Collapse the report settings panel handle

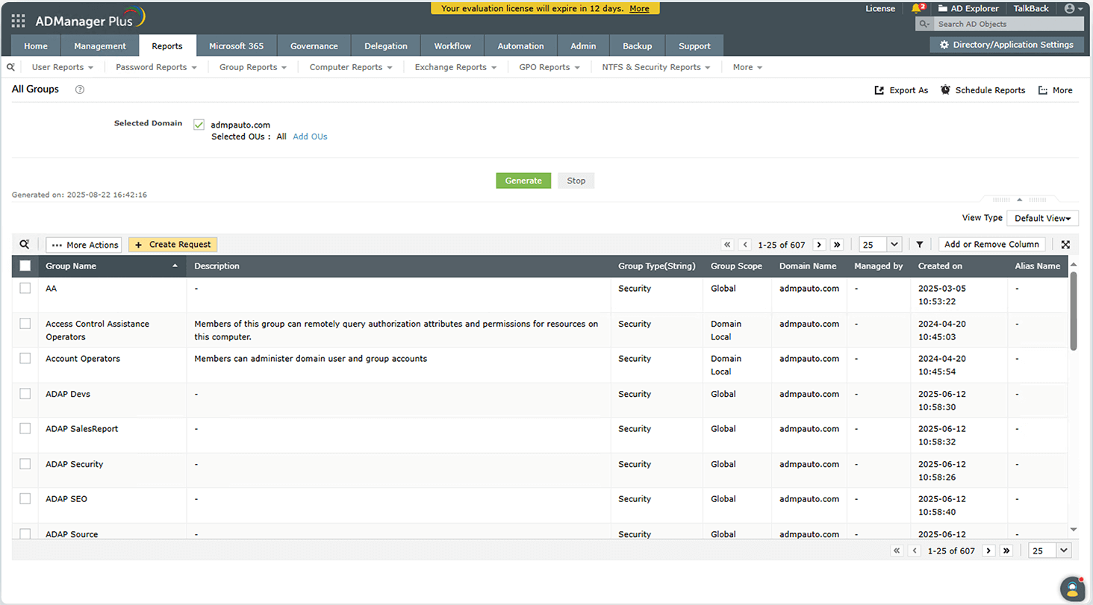1020,199
